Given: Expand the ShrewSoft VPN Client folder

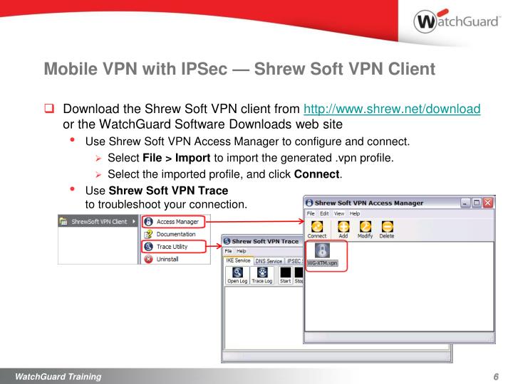Looking at the screenshot, I should [x=98, y=221].
